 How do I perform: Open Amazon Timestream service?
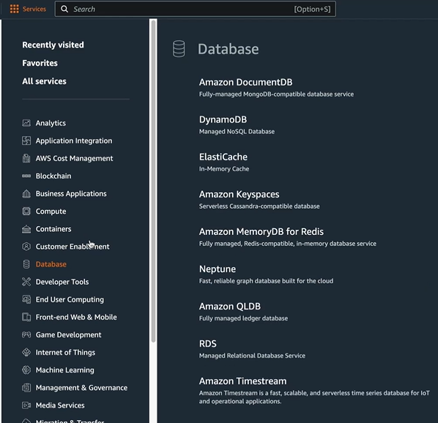(242, 381)
